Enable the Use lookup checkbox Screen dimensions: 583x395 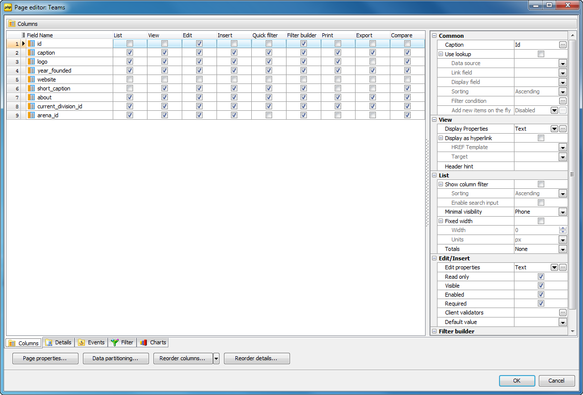[541, 54]
